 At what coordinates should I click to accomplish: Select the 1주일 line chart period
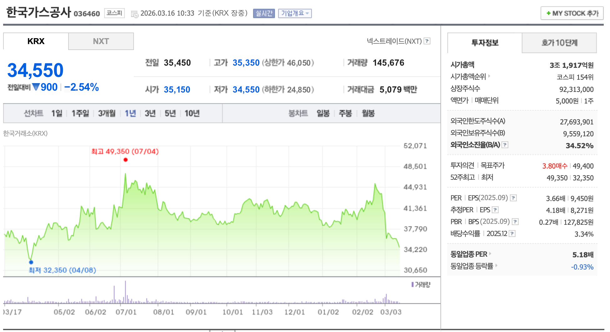pyautogui.click(x=80, y=113)
